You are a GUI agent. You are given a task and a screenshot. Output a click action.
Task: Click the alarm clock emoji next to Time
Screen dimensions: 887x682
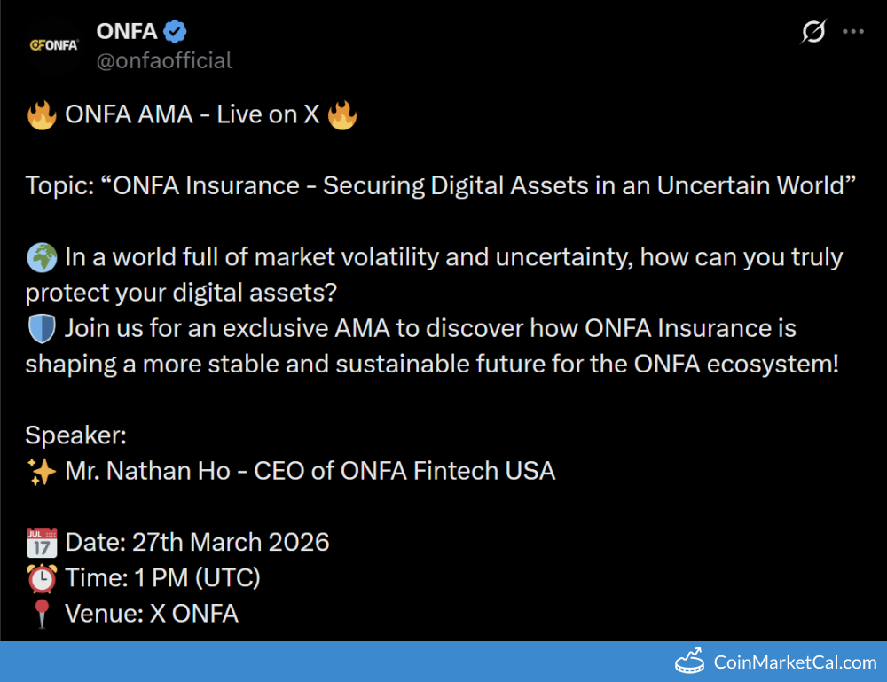coord(42,578)
